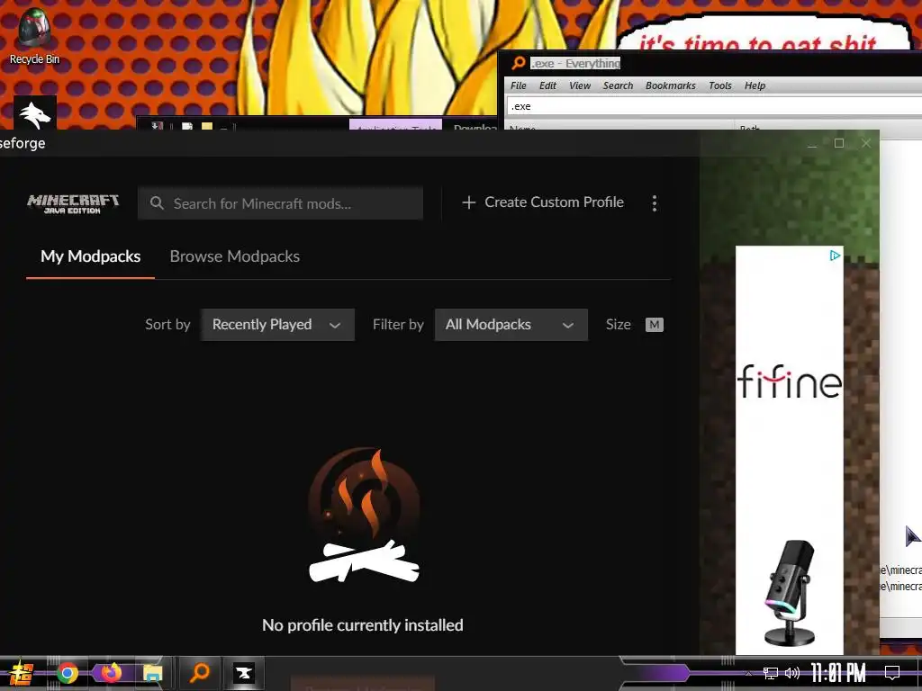The width and height of the screenshot is (922, 691).
Task: Click the wolf desktop shortcut icon
Action: tap(35, 112)
